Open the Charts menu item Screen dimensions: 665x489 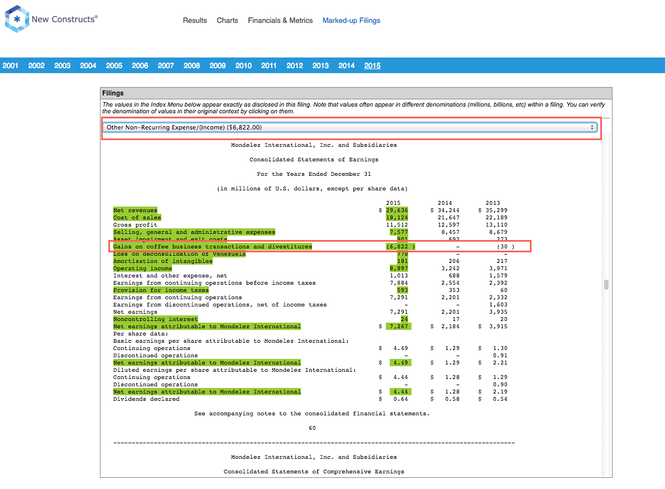(x=227, y=20)
